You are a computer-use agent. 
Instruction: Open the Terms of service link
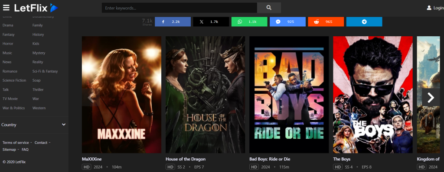click(x=16, y=143)
